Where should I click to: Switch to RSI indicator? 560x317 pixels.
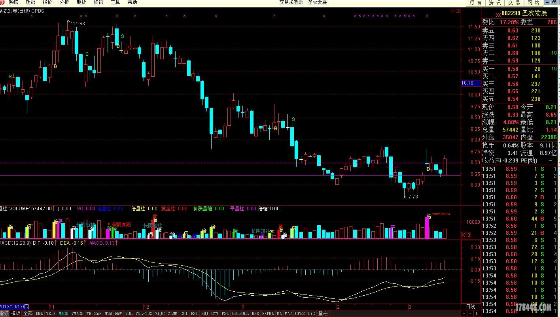(x=194, y=313)
